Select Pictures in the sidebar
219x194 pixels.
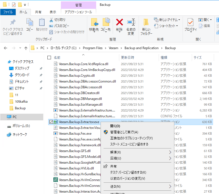pos(20,88)
